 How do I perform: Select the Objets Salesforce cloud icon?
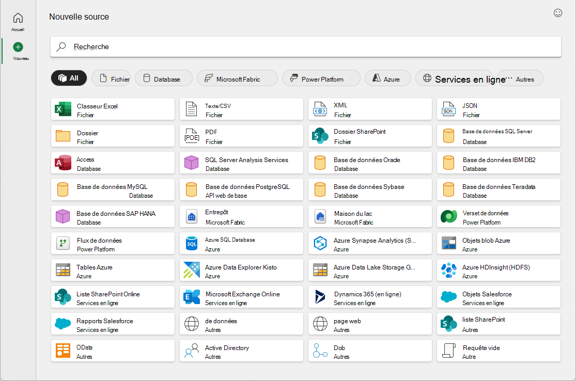pos(448,297)
